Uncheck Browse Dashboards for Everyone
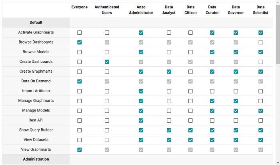Screen dimensions: 280x165 [80, 42]
